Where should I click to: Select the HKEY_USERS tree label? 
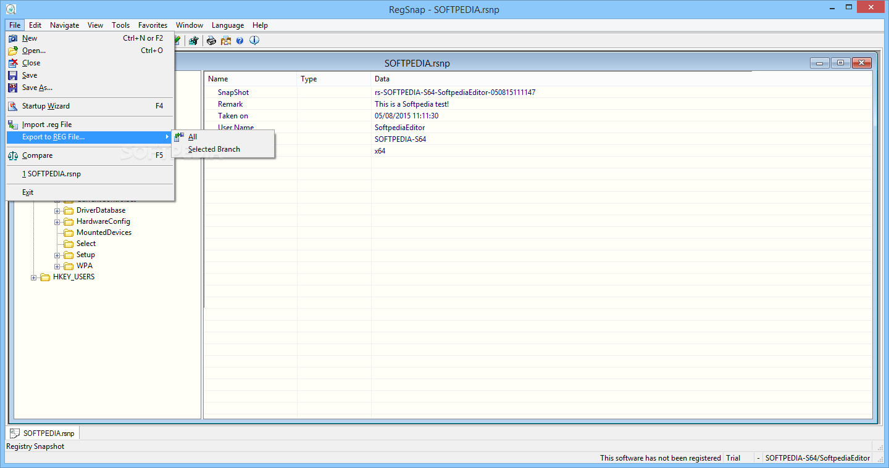(73, 277)
